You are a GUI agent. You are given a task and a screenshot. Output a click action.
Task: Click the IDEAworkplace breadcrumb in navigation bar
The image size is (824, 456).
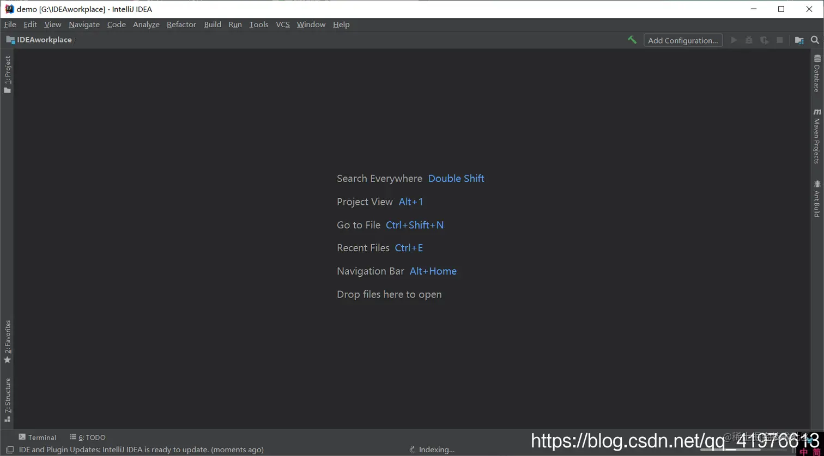[44, 40]
